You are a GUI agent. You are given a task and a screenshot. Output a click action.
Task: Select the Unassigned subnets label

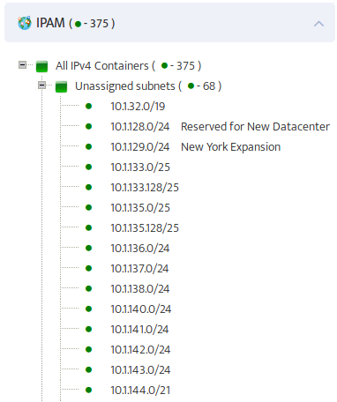coord(125,86)
